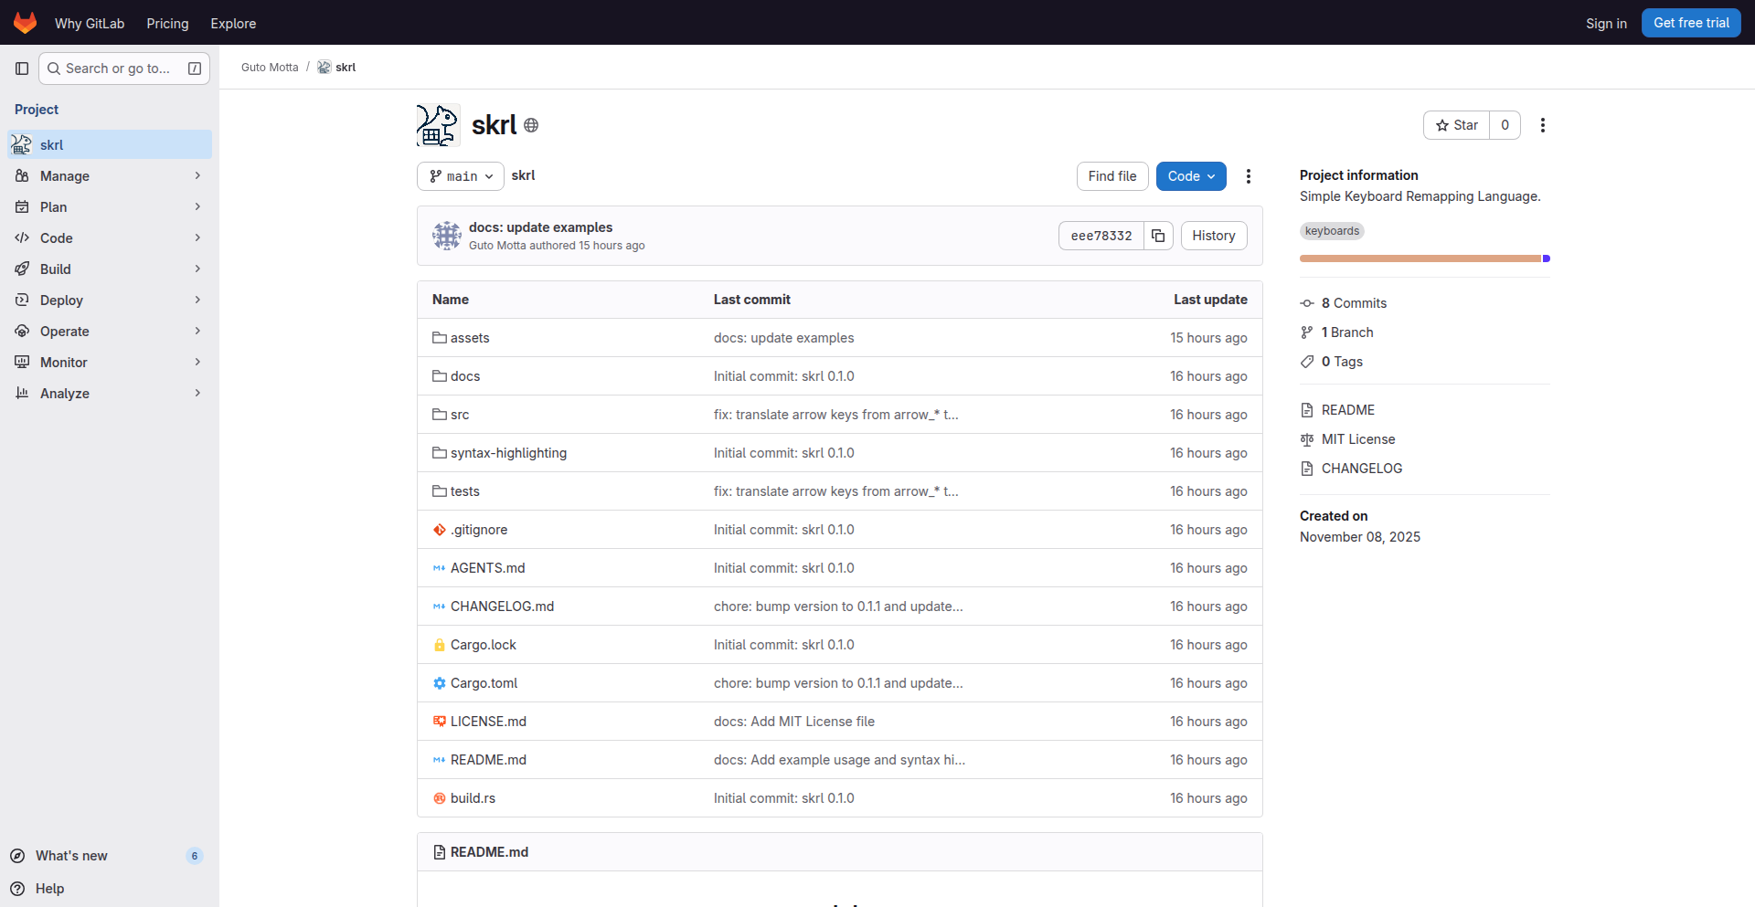The width and height of the screenshot is (1755, 907).
Task: Open README link in project information
Action: tap(1348, 410)
